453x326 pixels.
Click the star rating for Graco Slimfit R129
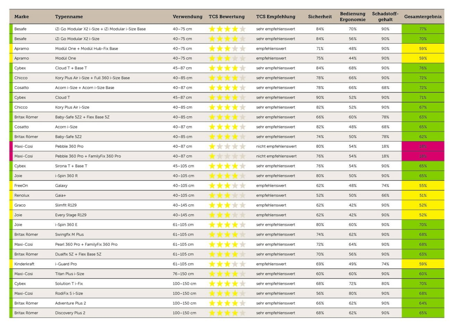click(227, 205)
